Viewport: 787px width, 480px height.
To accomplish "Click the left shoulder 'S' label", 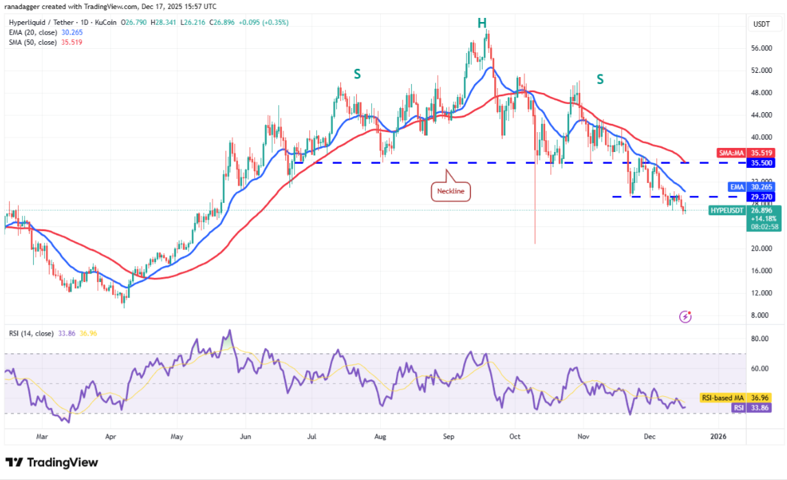I will tap(357, 74).
